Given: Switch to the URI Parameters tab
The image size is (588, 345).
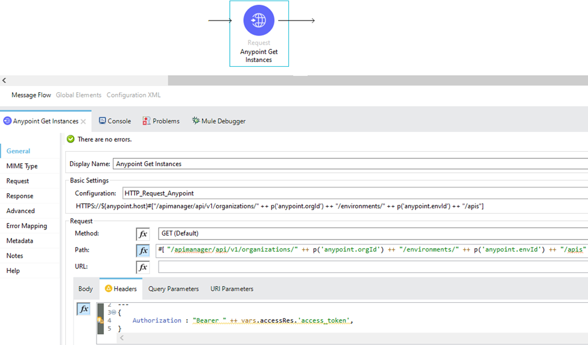Looking at the screenshot, I should 232,289.
